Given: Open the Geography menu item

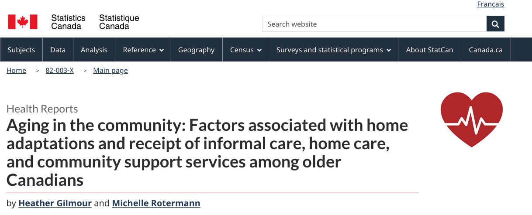Looking at the screenshot, I should click(196, 50).
